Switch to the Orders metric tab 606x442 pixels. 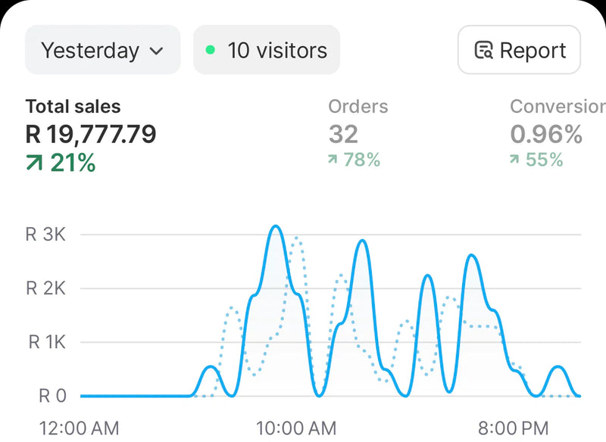358,107
